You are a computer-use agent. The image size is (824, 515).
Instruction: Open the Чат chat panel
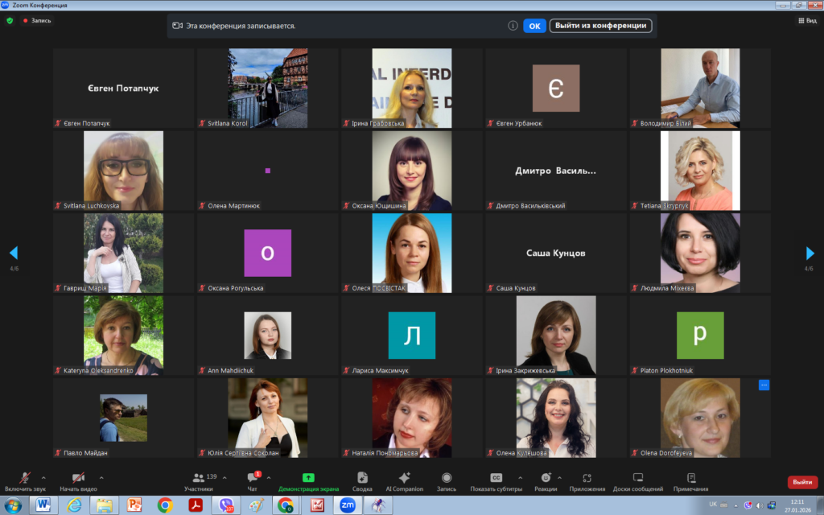(252, 480)
